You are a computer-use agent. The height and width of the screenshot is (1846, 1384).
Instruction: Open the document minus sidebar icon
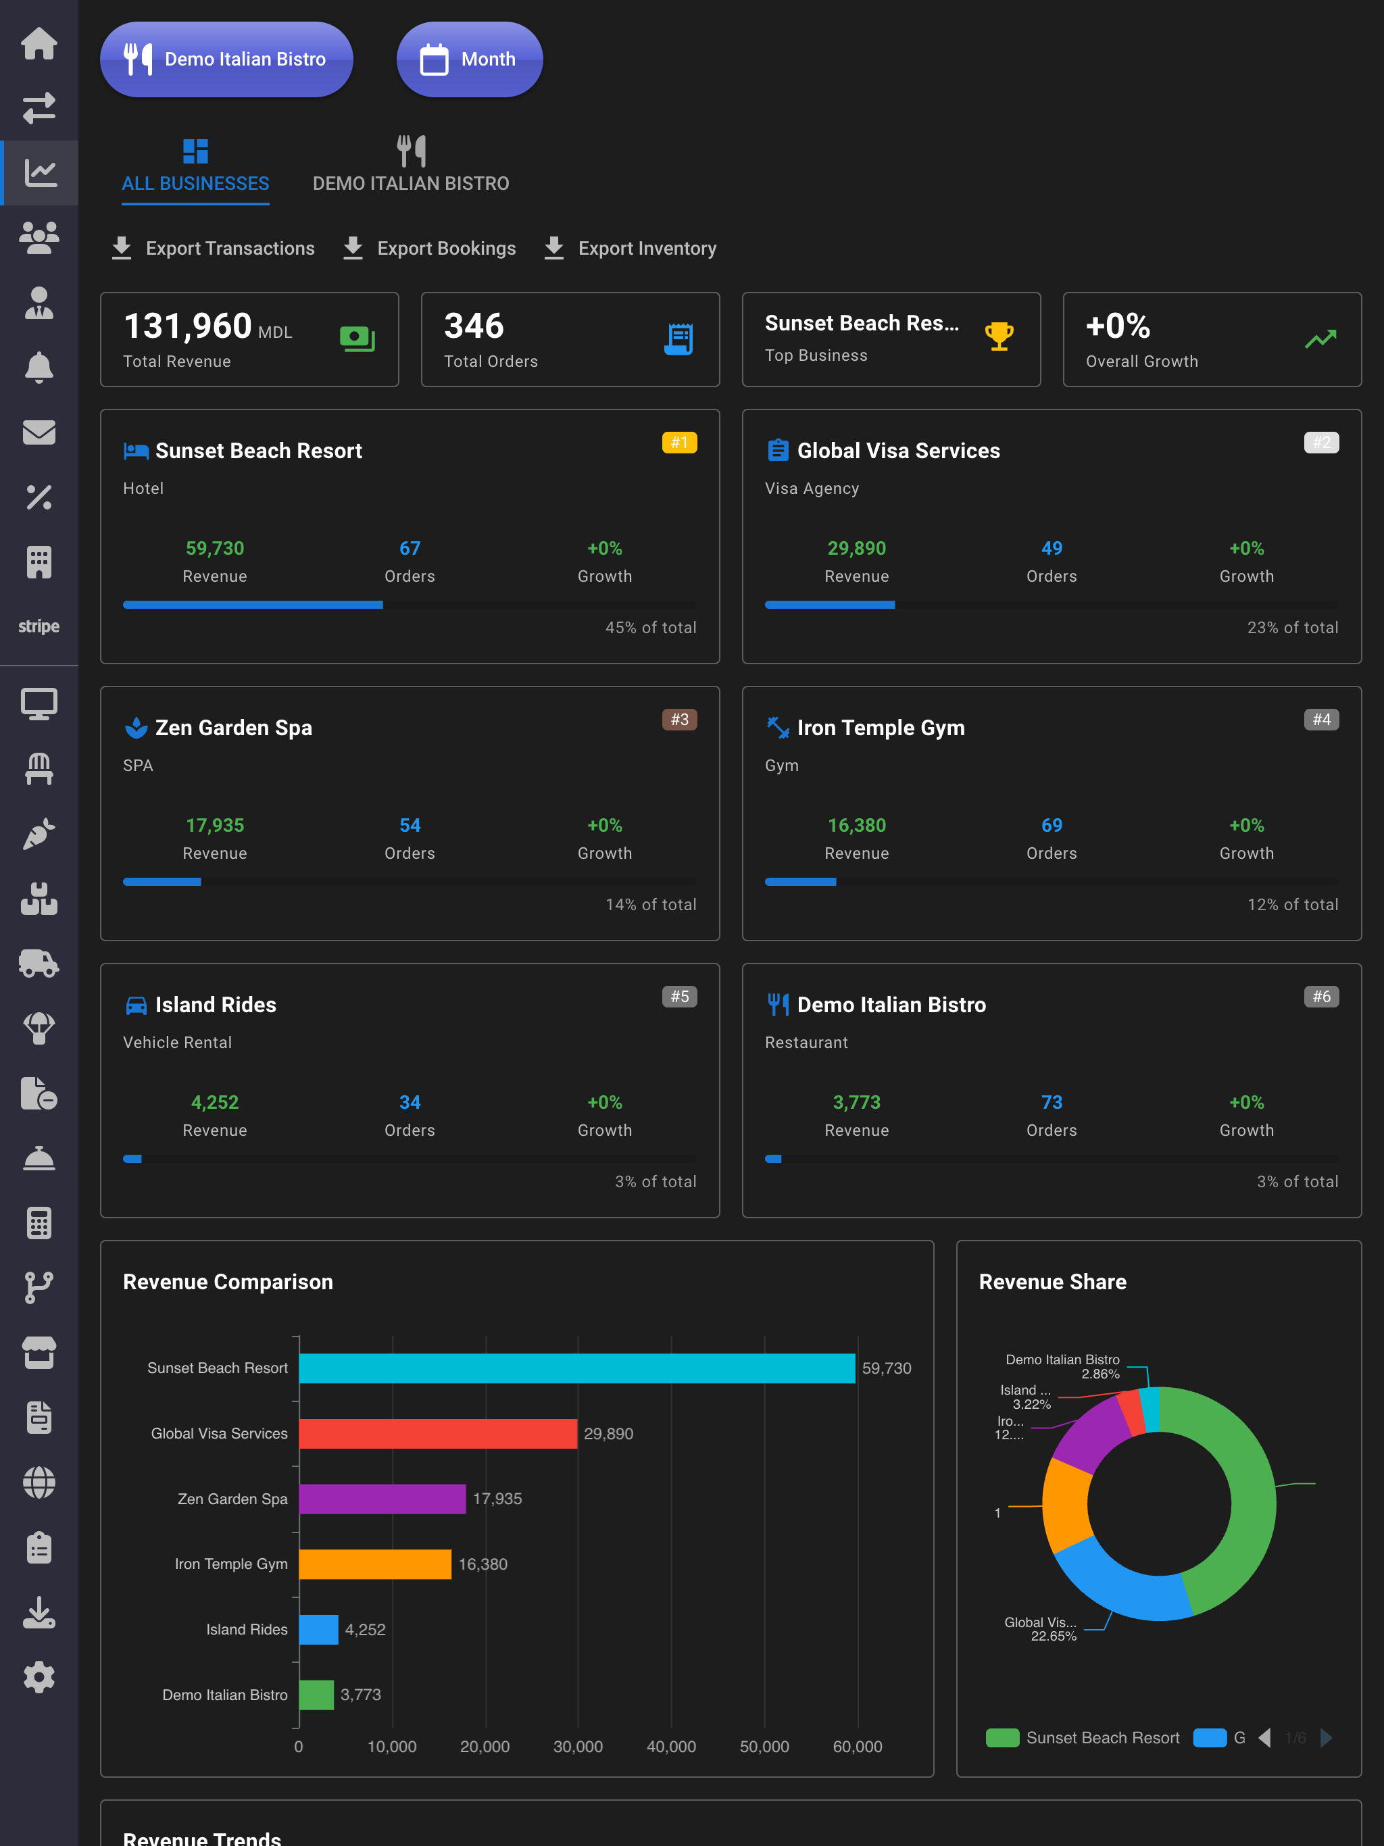39,1093
